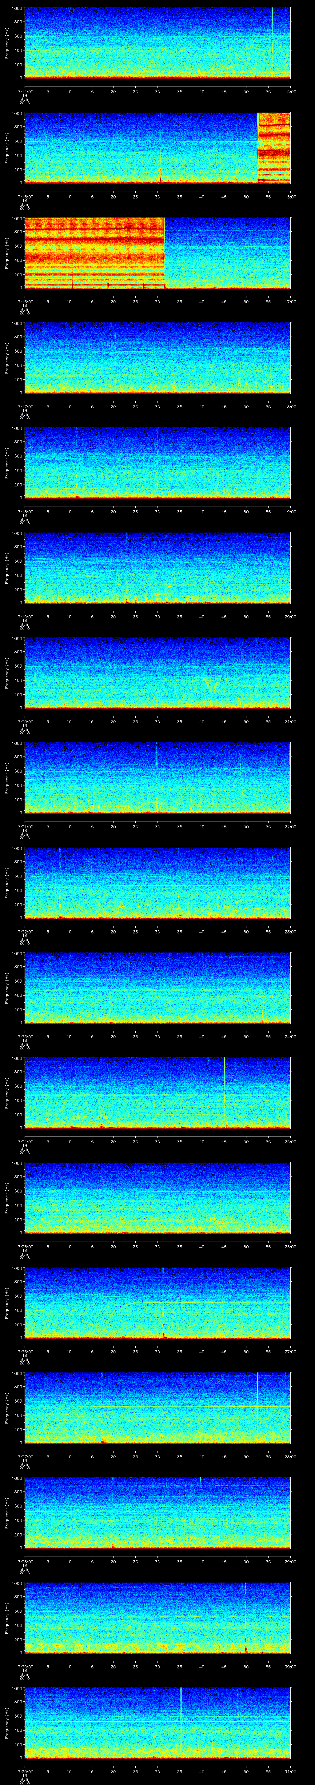The width and height of the screenshot is (315, 1785).
Task: Select the spectrogram panel ending at 20:00
Action: tap(157, 568)
